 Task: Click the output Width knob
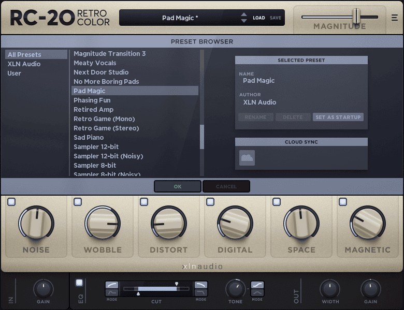(x=330, y=289)
